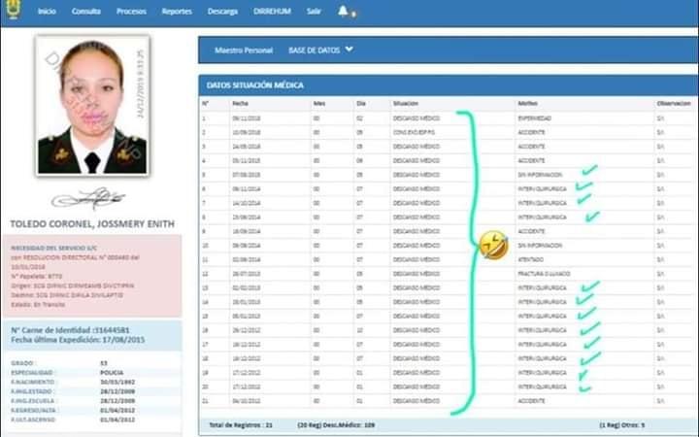Open the Reportes menu
The image size is (699, 437).
(x=177, y=11)
